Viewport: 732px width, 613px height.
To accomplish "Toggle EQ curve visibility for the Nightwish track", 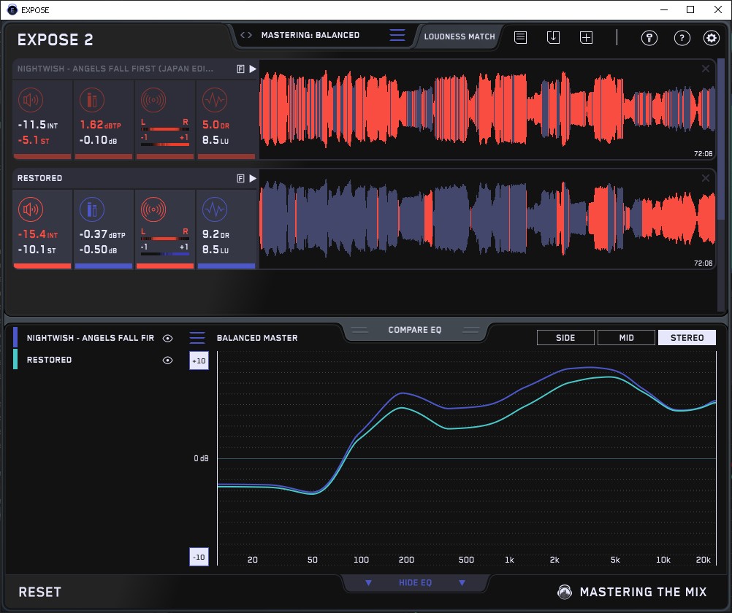I will click(168, 338).
